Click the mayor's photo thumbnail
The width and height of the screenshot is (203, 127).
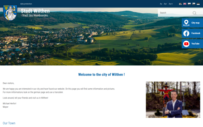173,100
